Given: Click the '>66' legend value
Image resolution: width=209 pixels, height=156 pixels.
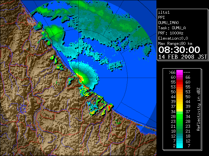Looking at the screenshot, I should 172,72.
